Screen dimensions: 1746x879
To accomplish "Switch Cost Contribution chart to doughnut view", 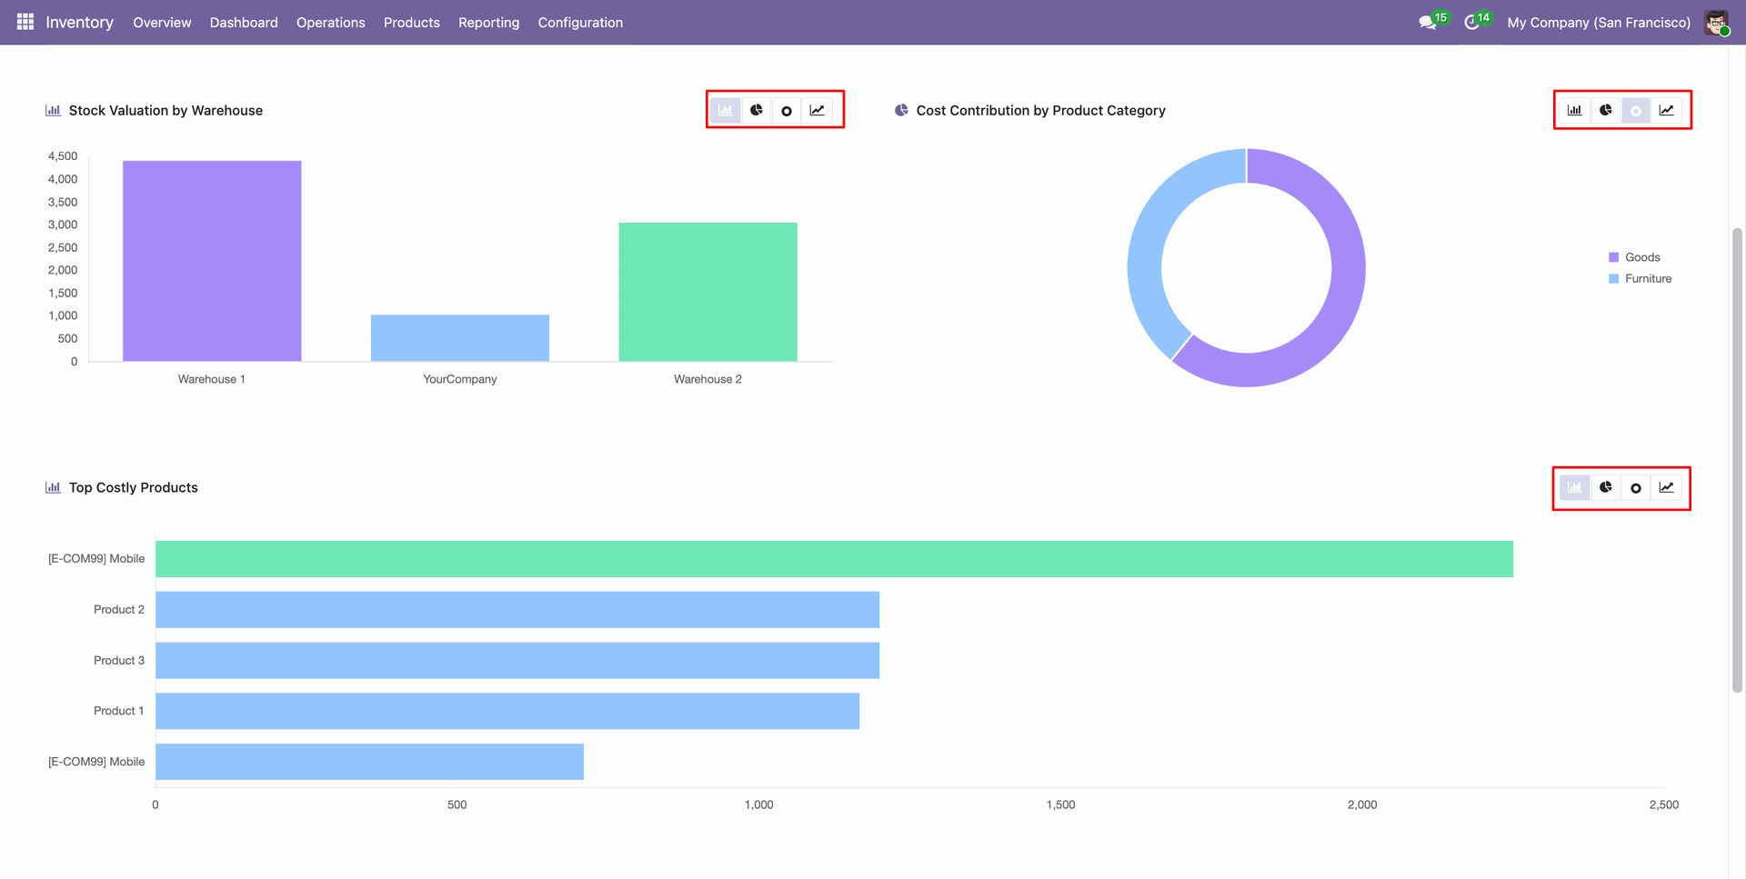I will [1636, 110].
